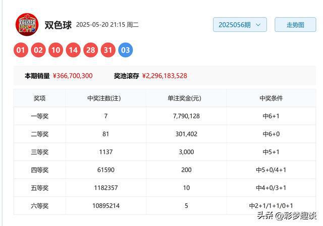323x226 pixels.
Task: Click the 中5+1 condition cell
Action: click(271, 152)
